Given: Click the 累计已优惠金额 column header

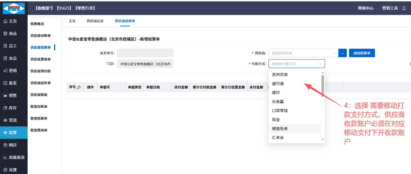Looking at the screenshot, I should [x=233, y=87].
